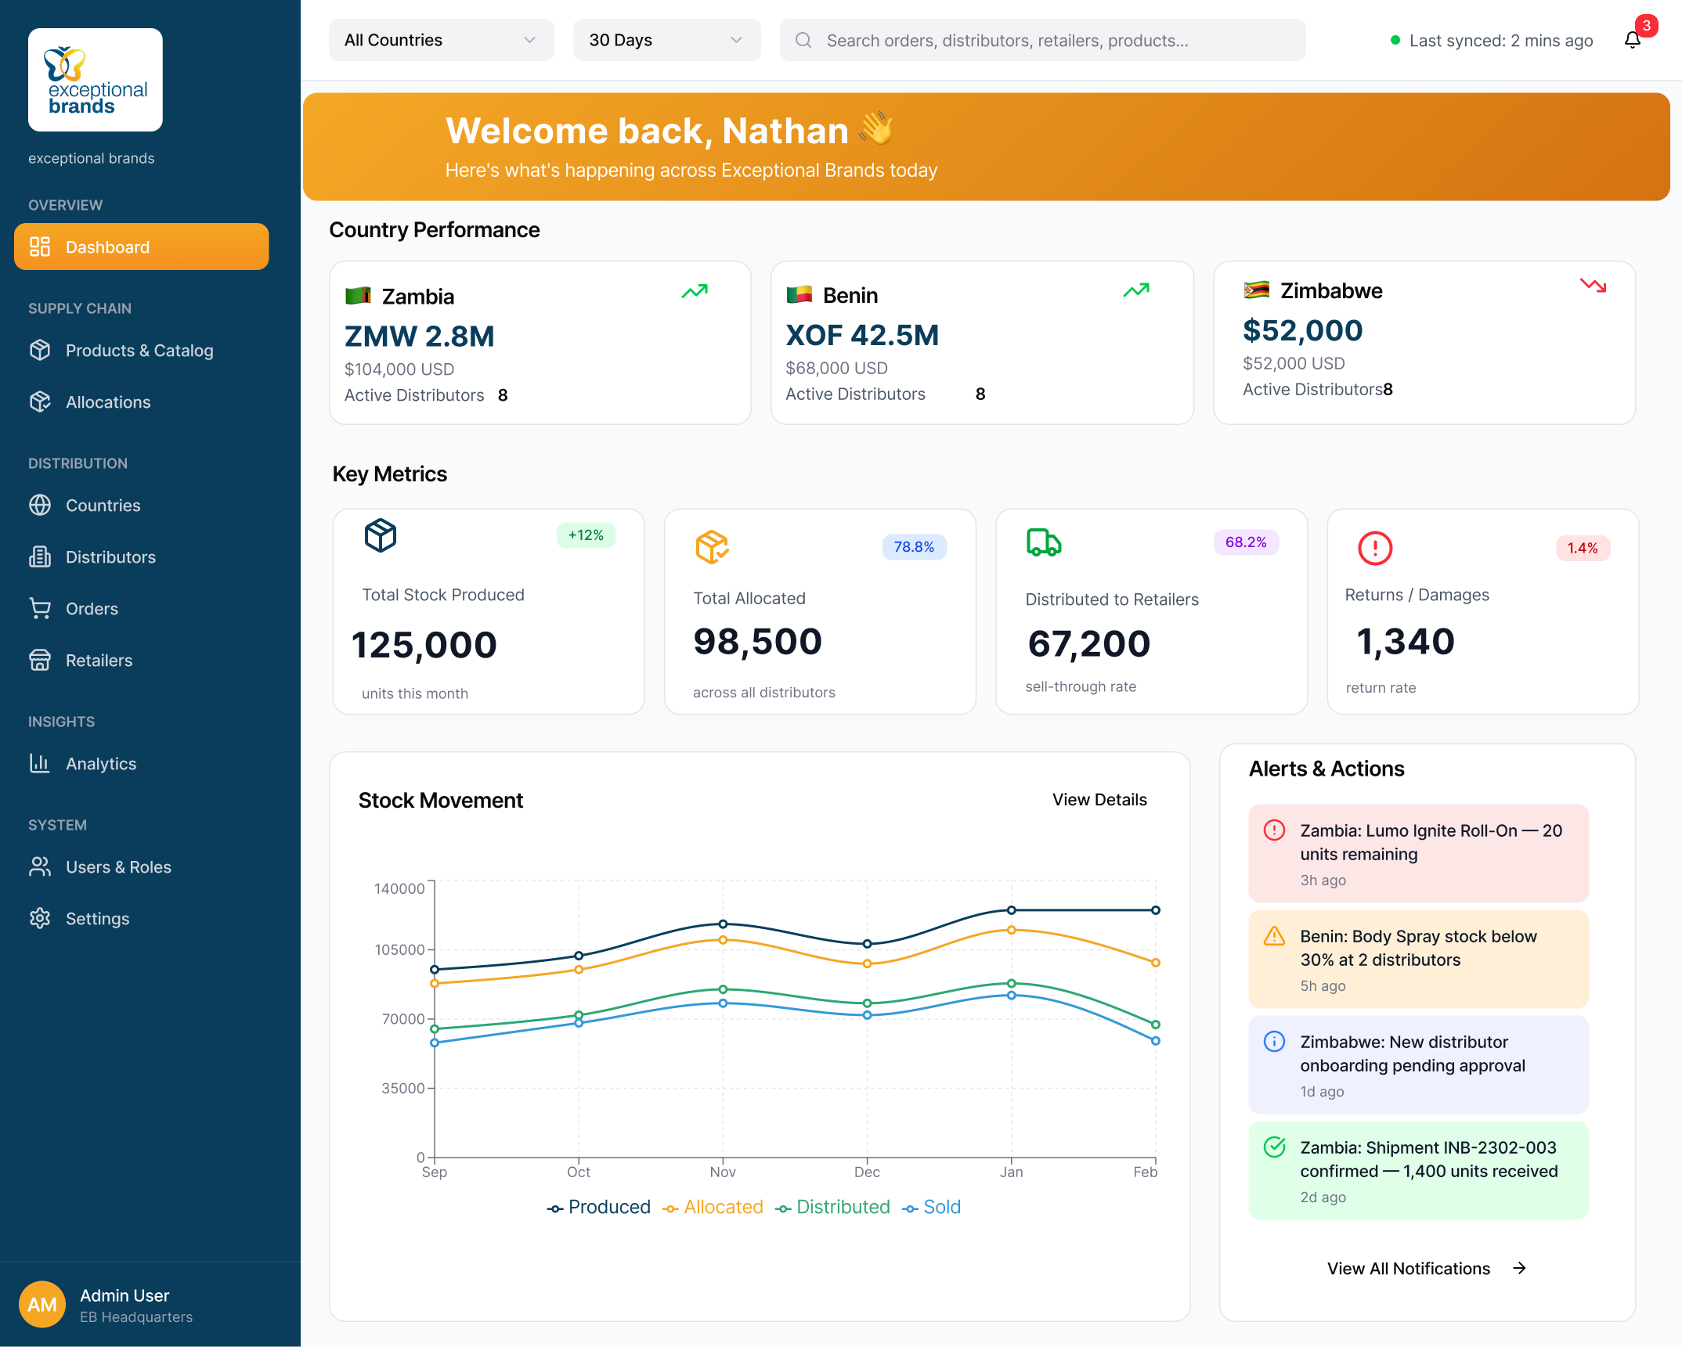Click the Total Allocated package icon
Viewport: 1682px width, 1347px height.
tap(712, 546)
